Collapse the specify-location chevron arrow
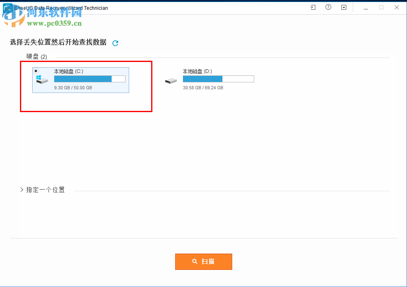The height and width of the screenshot is (287, 407). tap(22, 190)
